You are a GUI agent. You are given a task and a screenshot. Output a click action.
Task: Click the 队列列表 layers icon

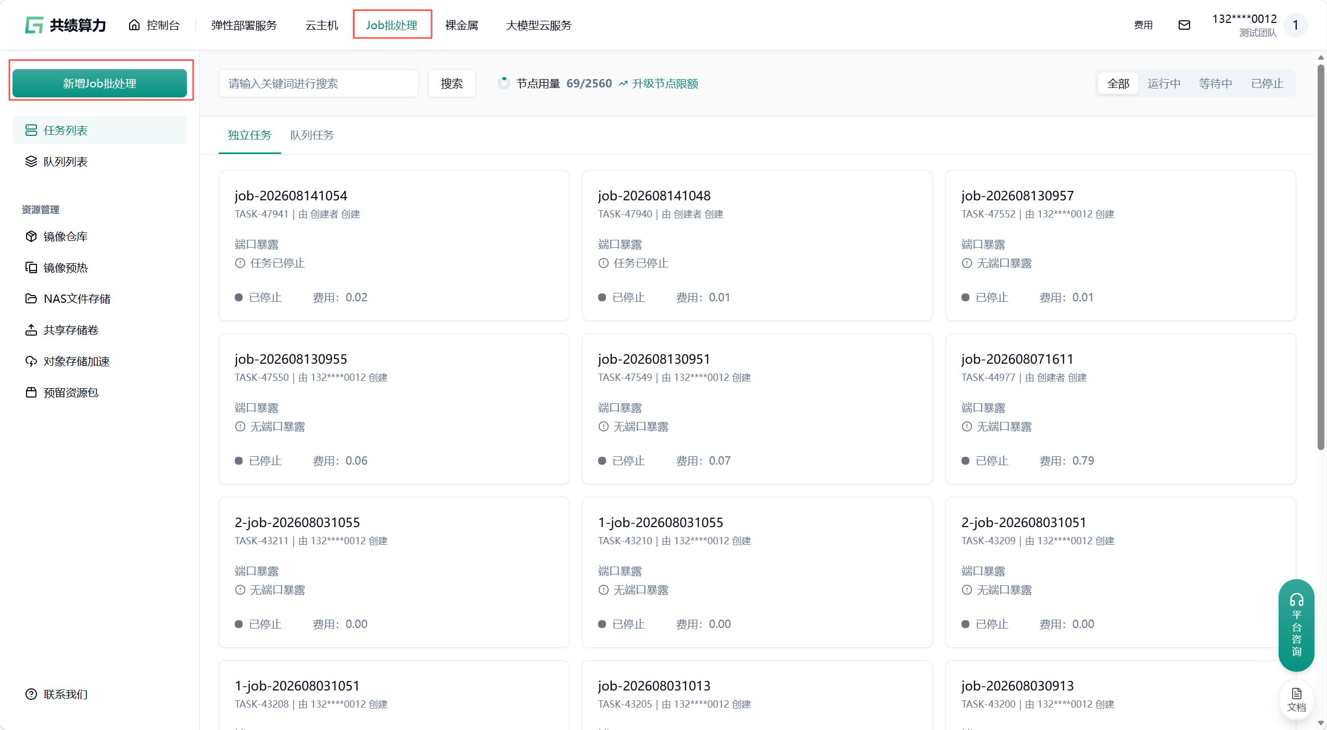31,161
